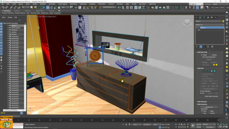Open the View reference coordinate dropdown
The height and width of the screenshot is (129, 229).
65,7
